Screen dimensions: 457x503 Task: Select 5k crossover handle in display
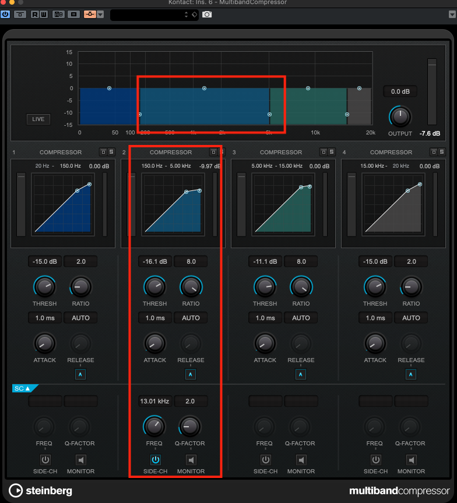click(269, 115)
